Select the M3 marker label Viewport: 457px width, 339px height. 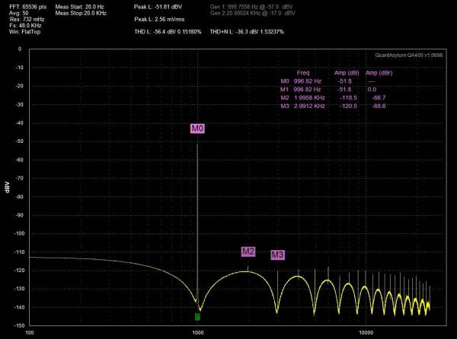point(277,255)
